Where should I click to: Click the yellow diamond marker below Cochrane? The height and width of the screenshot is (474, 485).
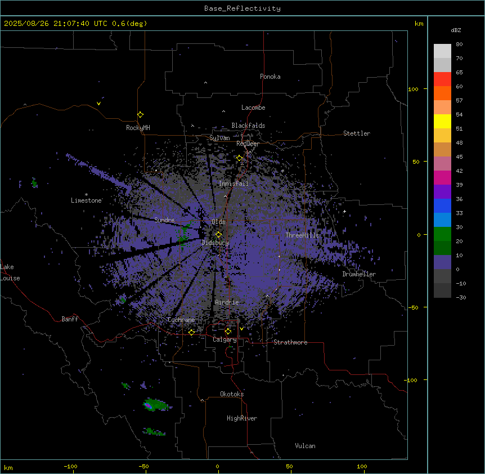191,333
